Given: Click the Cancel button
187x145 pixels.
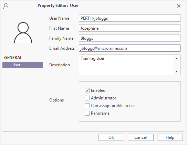Looking at the screenshot, I should [141, 137].
